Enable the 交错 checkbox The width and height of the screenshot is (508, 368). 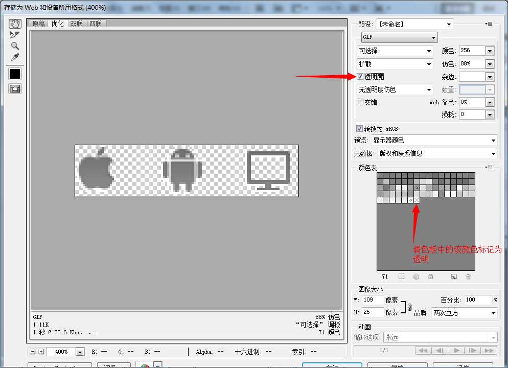pos(360,102)
